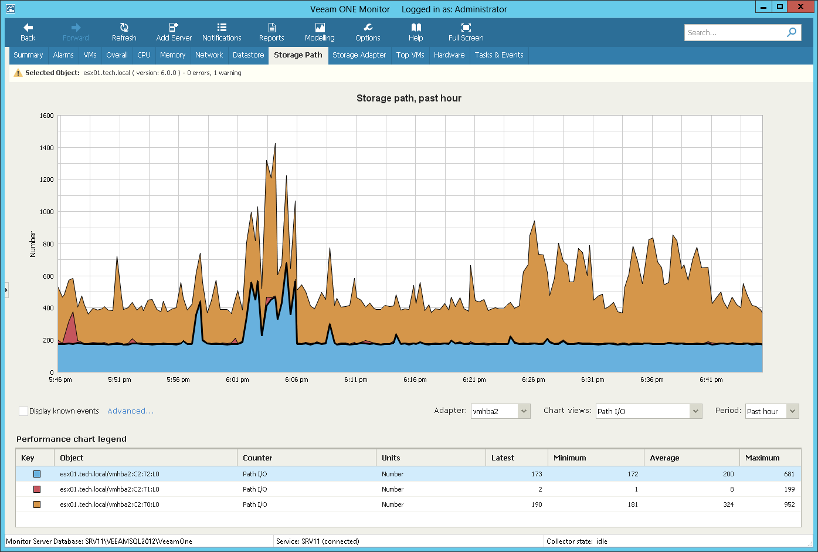Open Options wrench icon
This screenshot has width=818, height=552.
pyautogui.click(x=368, y=28)
